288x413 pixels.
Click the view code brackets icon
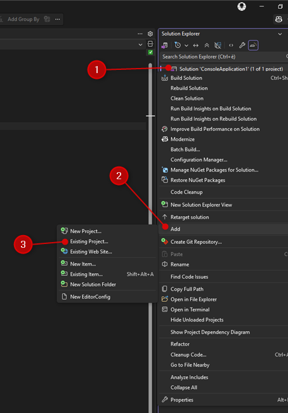click(x=231, y=45)
